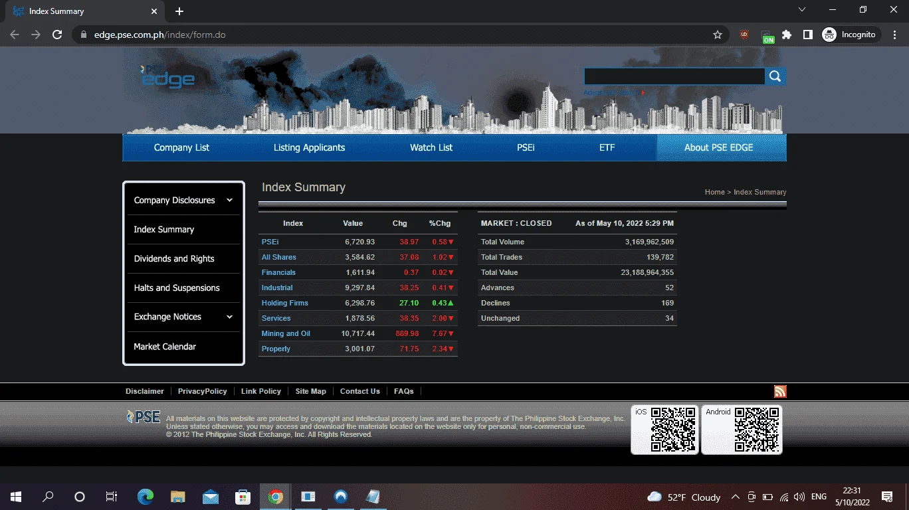
Task: Go back to the previous page
Action: pos(15,35)
